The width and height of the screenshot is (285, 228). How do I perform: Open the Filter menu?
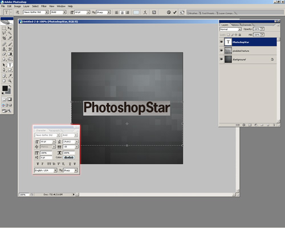pos(44,6)
